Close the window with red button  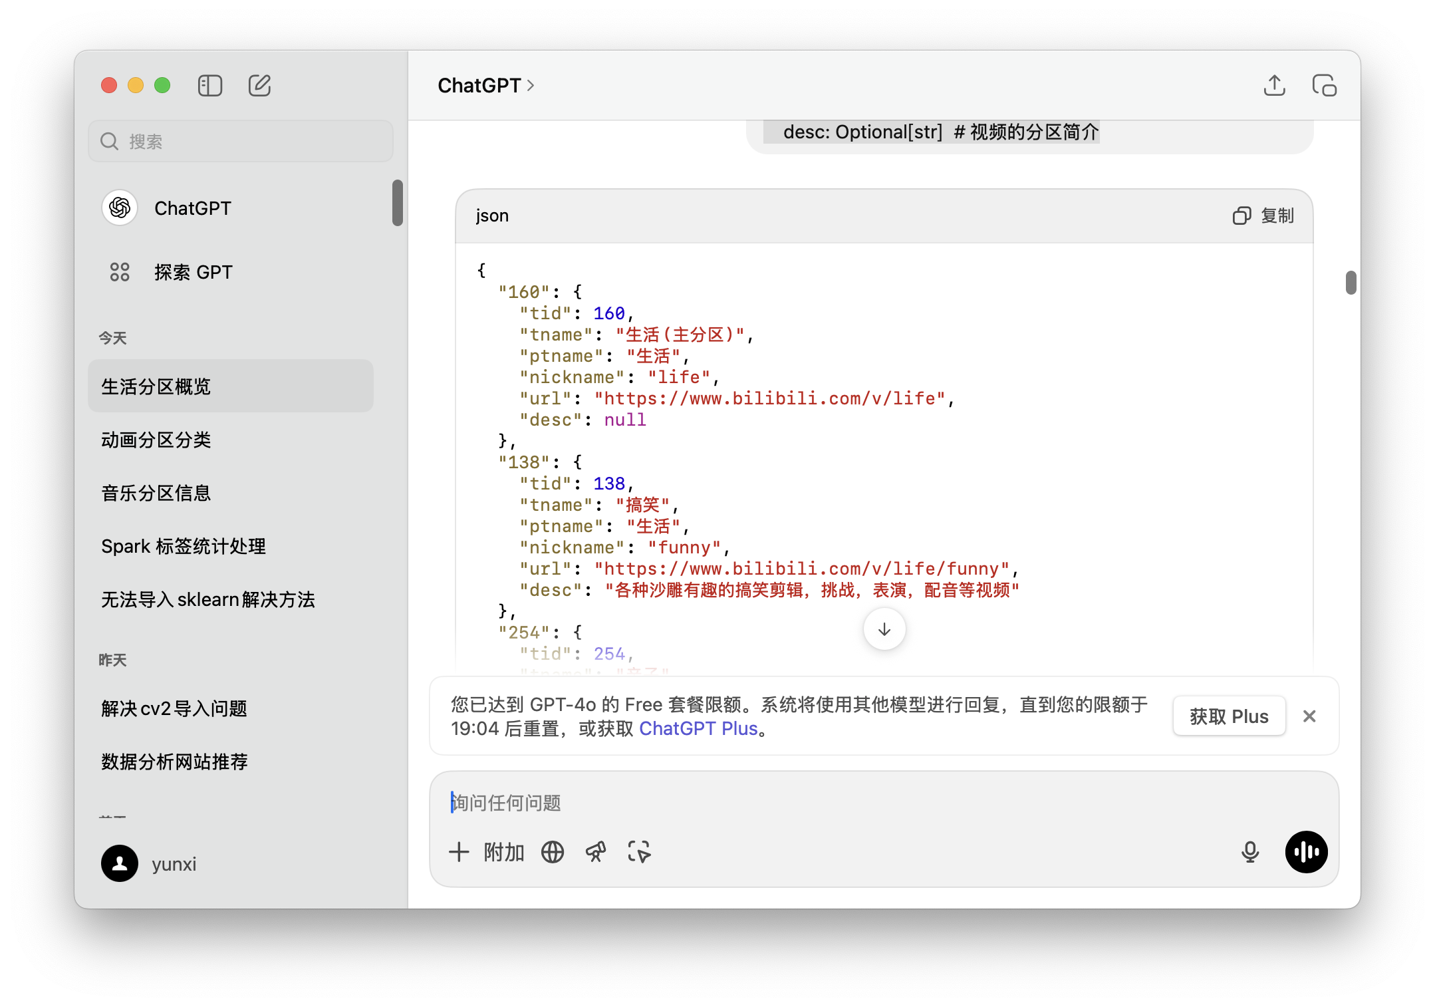109,86
